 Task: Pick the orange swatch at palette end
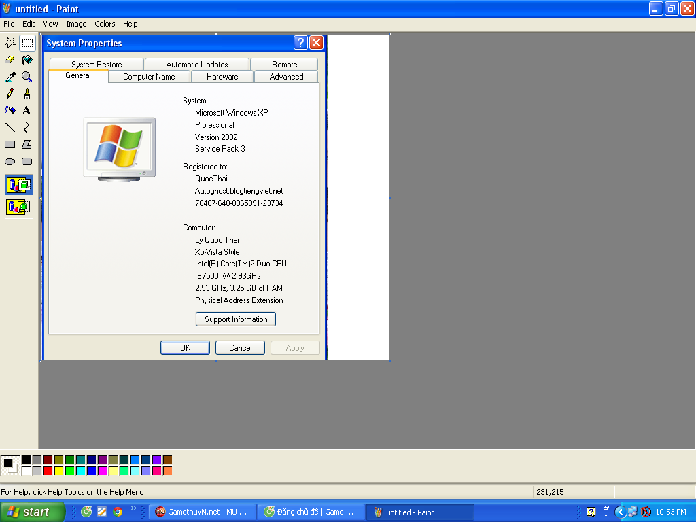tap(167, 470)
